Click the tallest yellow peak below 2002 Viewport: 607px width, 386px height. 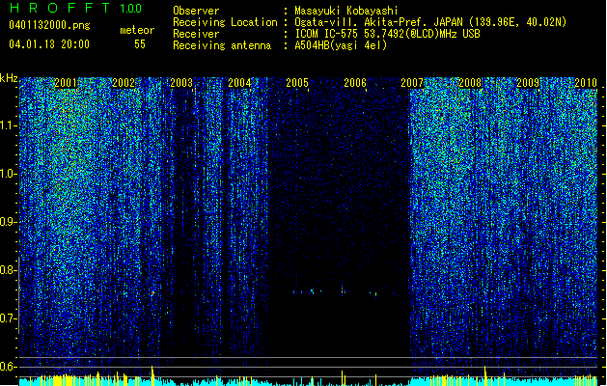(x=152, y=375)
